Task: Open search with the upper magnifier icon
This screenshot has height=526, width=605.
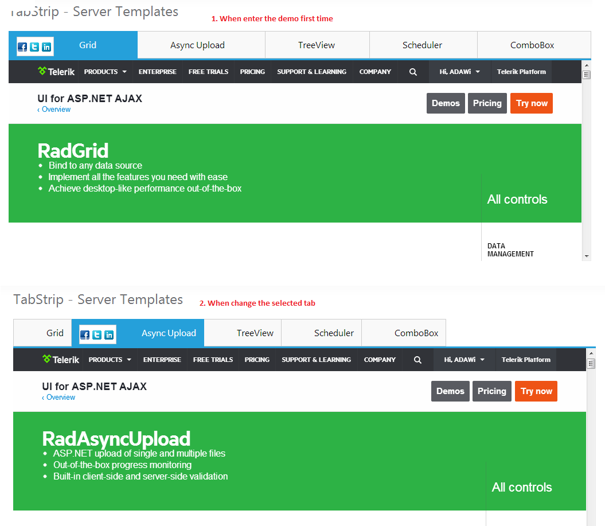Action: [x=413, y=72]
